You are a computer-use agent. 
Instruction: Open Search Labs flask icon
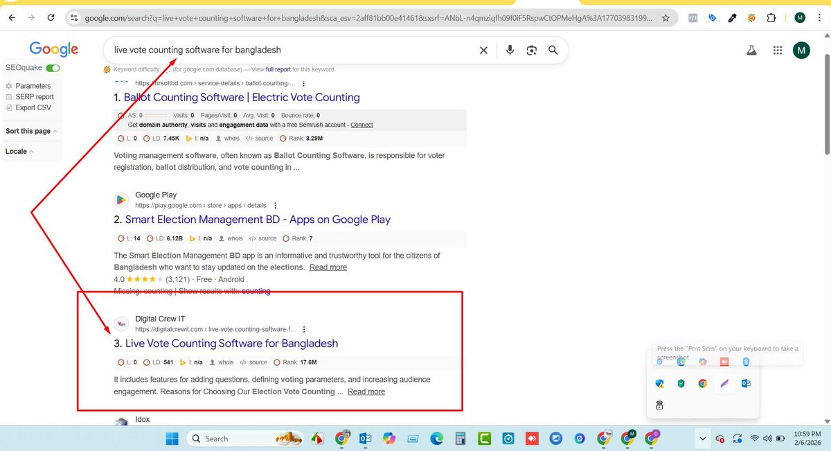[751, 50]
